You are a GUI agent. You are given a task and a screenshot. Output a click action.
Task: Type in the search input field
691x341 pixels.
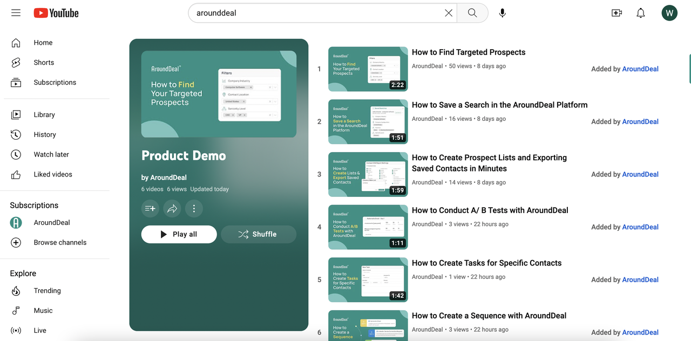pos(319,13)
